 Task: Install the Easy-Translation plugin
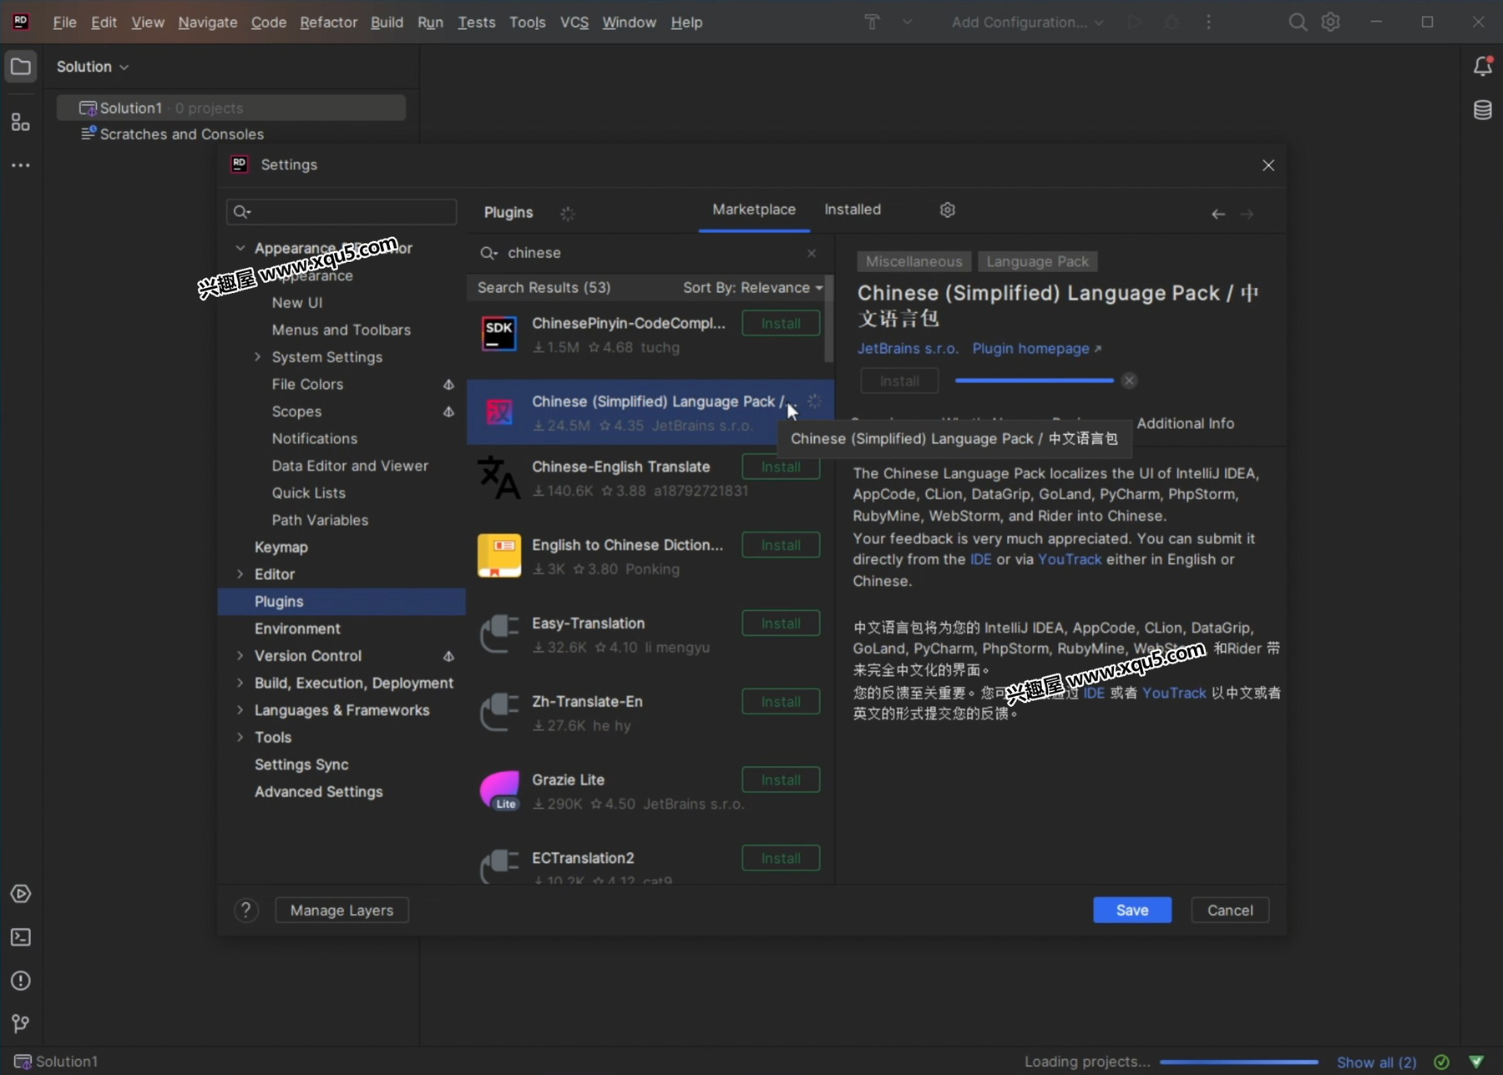(781, 623)
